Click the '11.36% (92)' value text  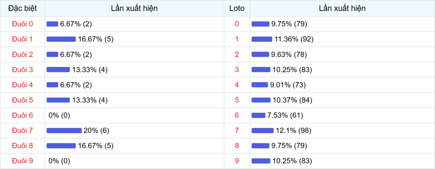tap(294, 39)
